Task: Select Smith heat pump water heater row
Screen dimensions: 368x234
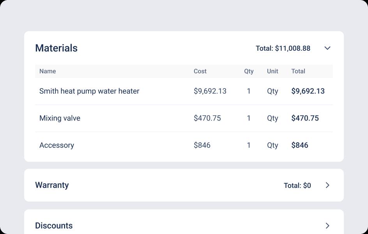Action: (x=89, y=91)
